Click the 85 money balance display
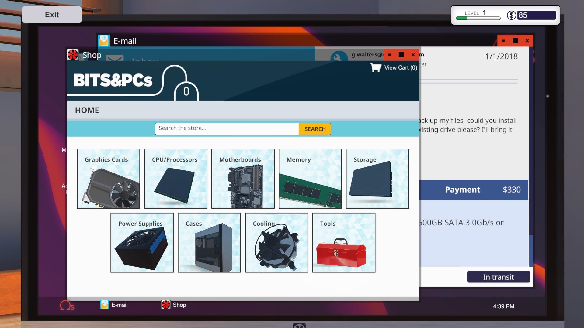This screenshot has height=328, width=584. [537, 15]
